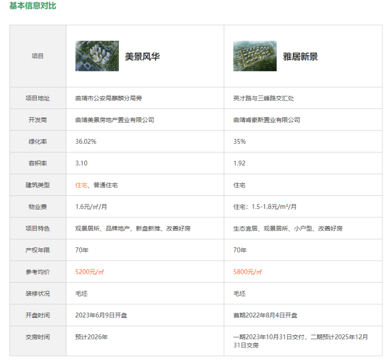Select the 项目地址 row label
The width and height of the screenshot is (389, 360).
38,98
